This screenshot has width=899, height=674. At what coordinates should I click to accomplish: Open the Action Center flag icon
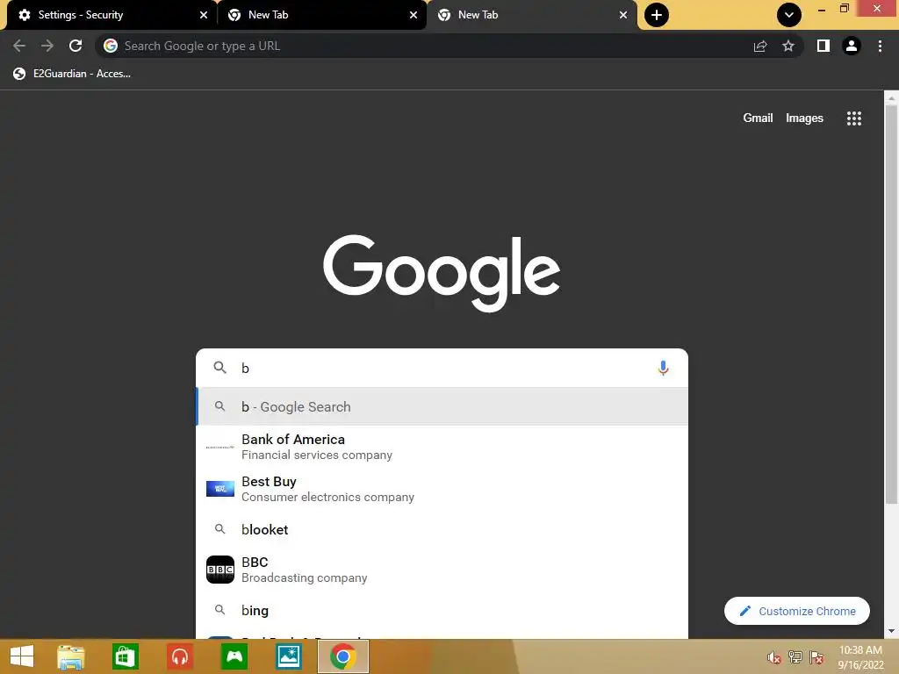pos(816,657)
